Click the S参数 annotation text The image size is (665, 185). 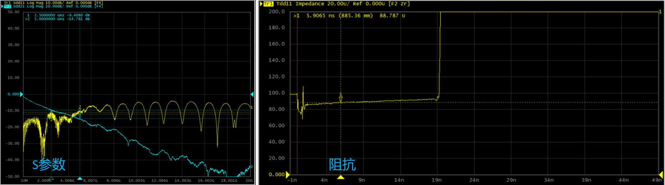(49, 164)
